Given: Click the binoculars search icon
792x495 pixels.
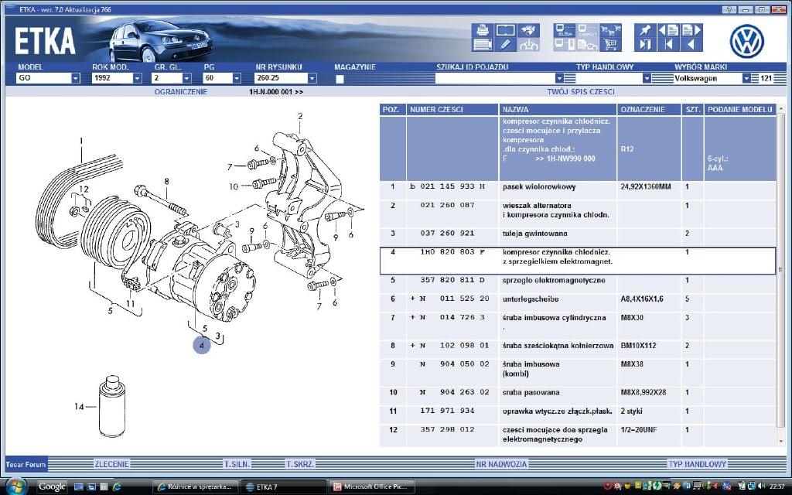Looking at the screenshot, I should click(x=528, y=30).
